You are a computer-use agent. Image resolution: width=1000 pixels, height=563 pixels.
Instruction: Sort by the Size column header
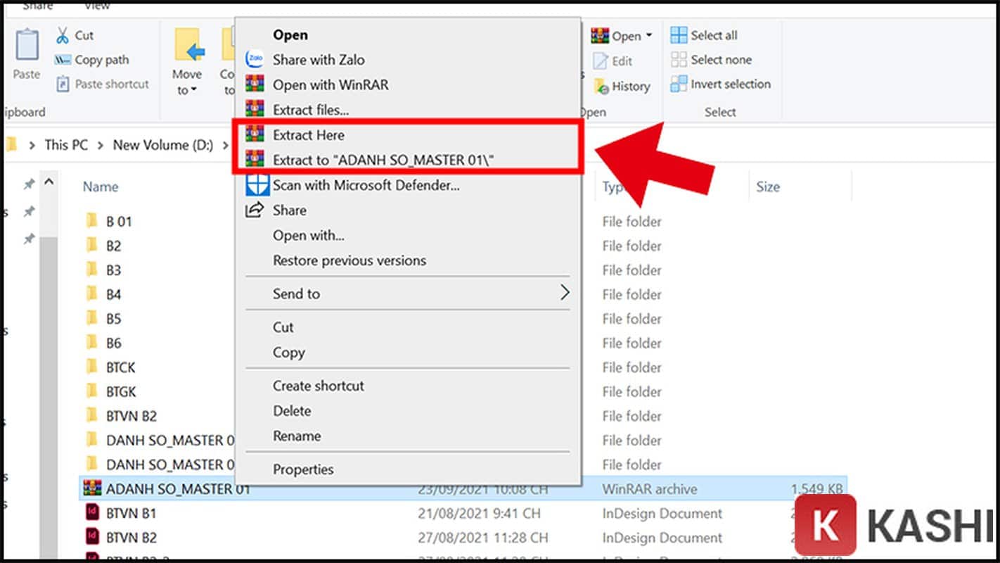(x=767, y=187)
